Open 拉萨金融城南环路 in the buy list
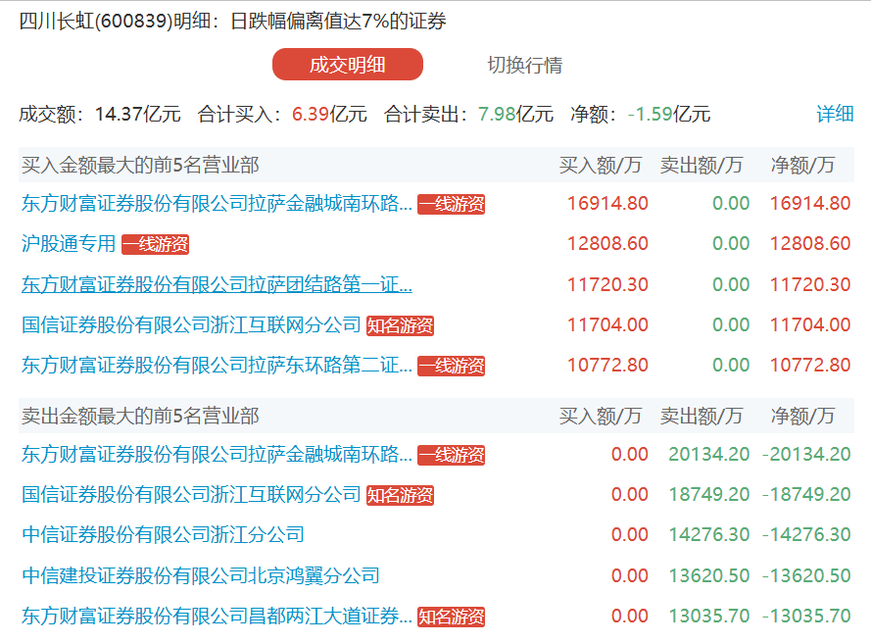The image size is (871, 643). click(217, 204)
